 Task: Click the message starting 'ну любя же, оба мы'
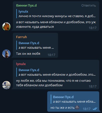53,83
